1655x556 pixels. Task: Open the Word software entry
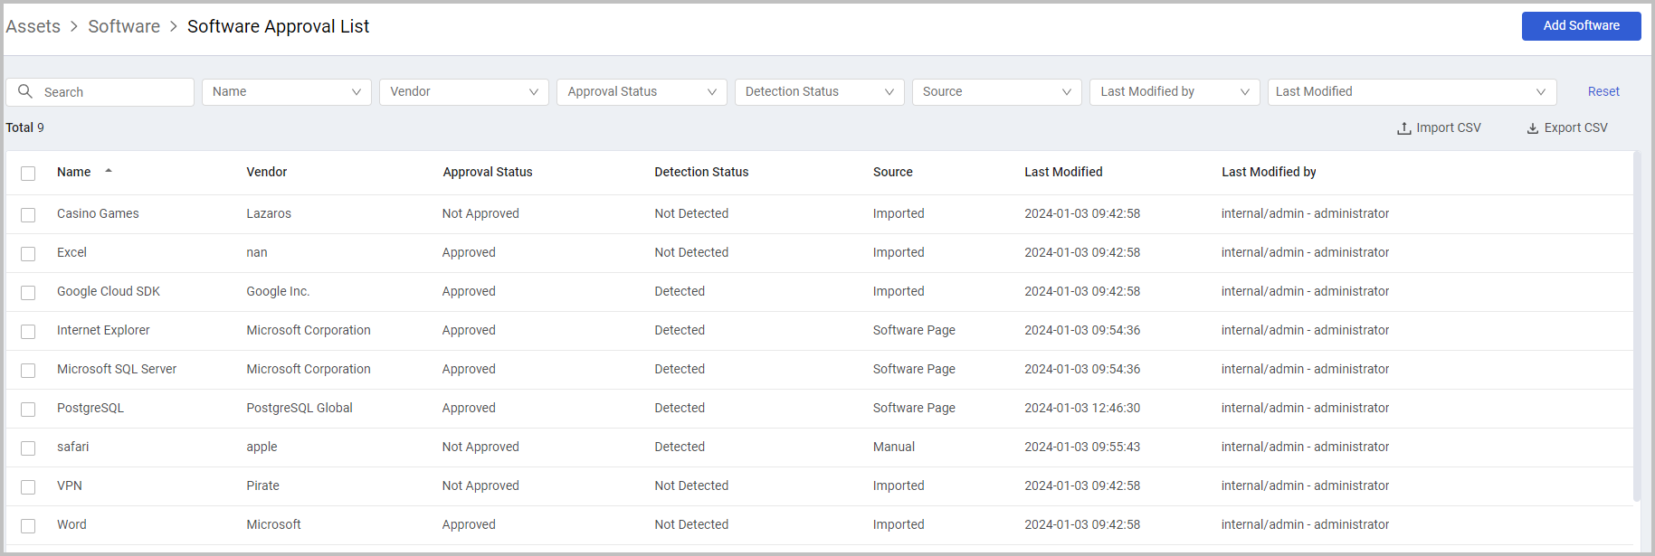point(71,524)
